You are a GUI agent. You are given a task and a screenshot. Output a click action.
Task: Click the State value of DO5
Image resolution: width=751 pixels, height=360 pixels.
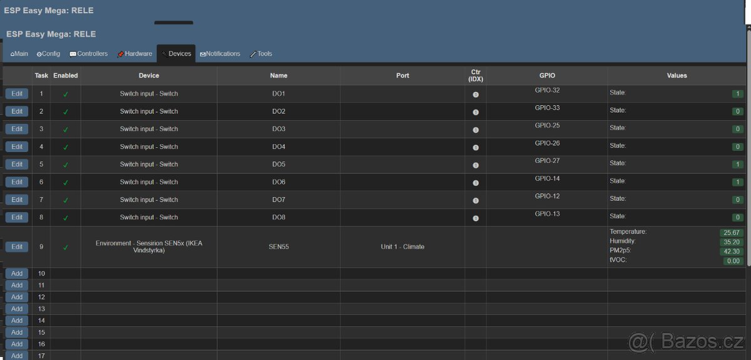738,165
